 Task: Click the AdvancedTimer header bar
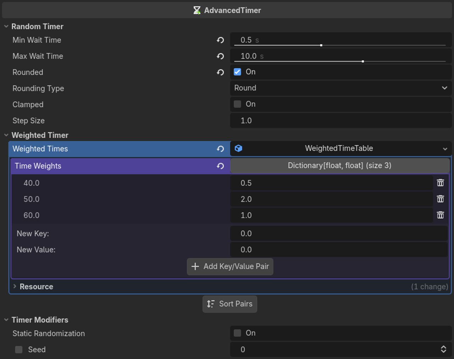pyautogui.click(x=227, y=10)
